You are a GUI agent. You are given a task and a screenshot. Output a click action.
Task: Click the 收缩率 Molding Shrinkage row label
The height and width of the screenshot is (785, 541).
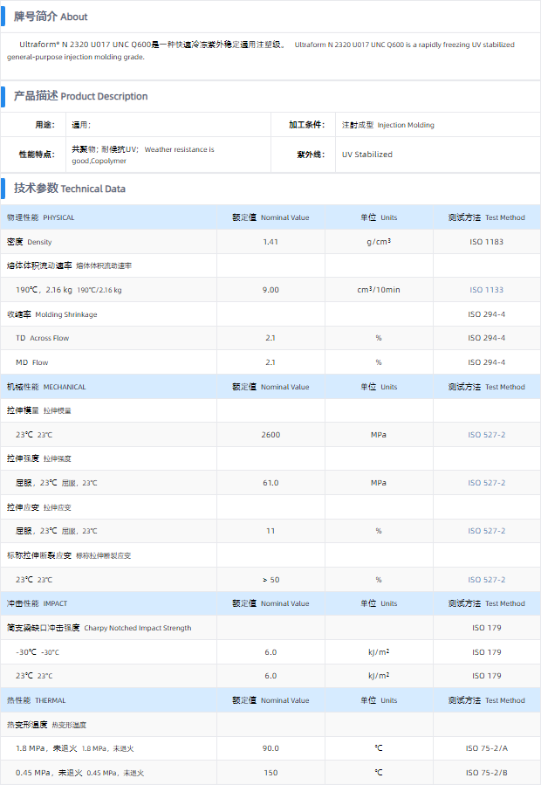pos(52,314)
